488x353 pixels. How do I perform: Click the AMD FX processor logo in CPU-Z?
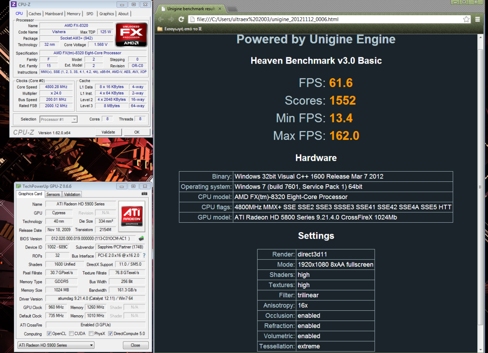click(x=132, y=35)
